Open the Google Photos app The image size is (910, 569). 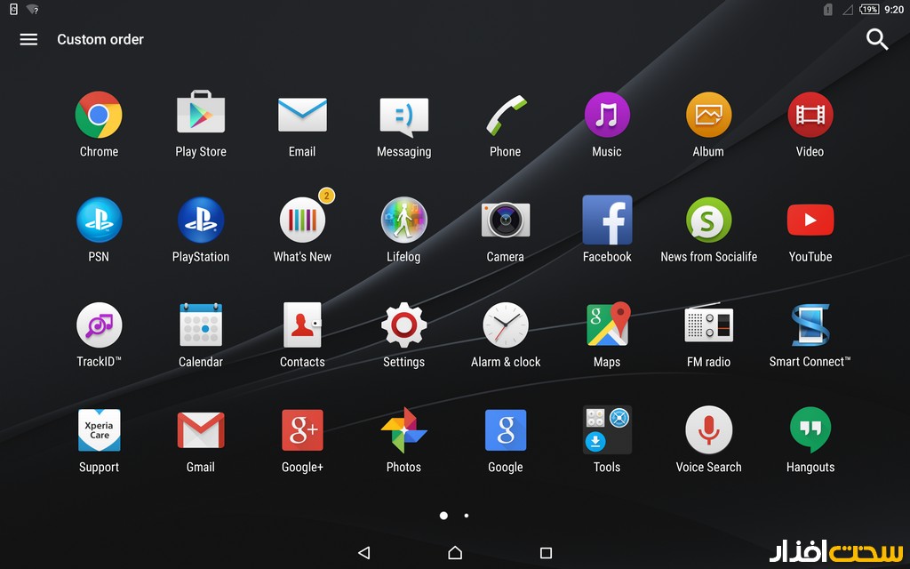click(404, 430)
